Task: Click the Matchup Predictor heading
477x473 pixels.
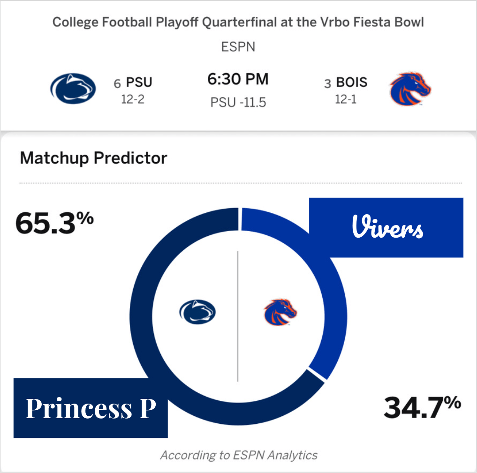Action: 93,158
